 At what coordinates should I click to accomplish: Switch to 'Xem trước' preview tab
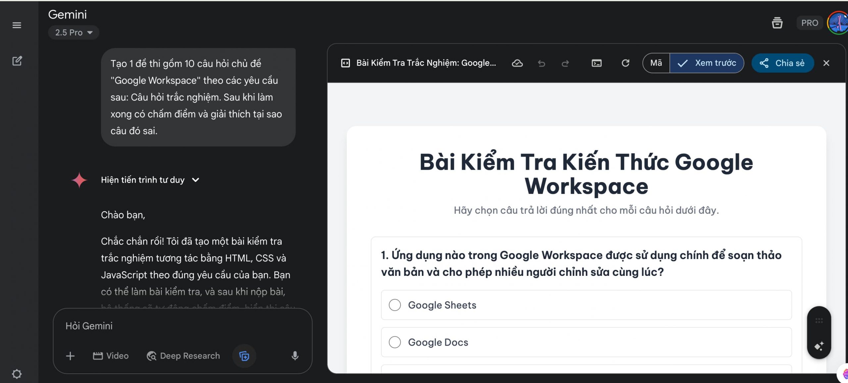(x=707, y=63)
